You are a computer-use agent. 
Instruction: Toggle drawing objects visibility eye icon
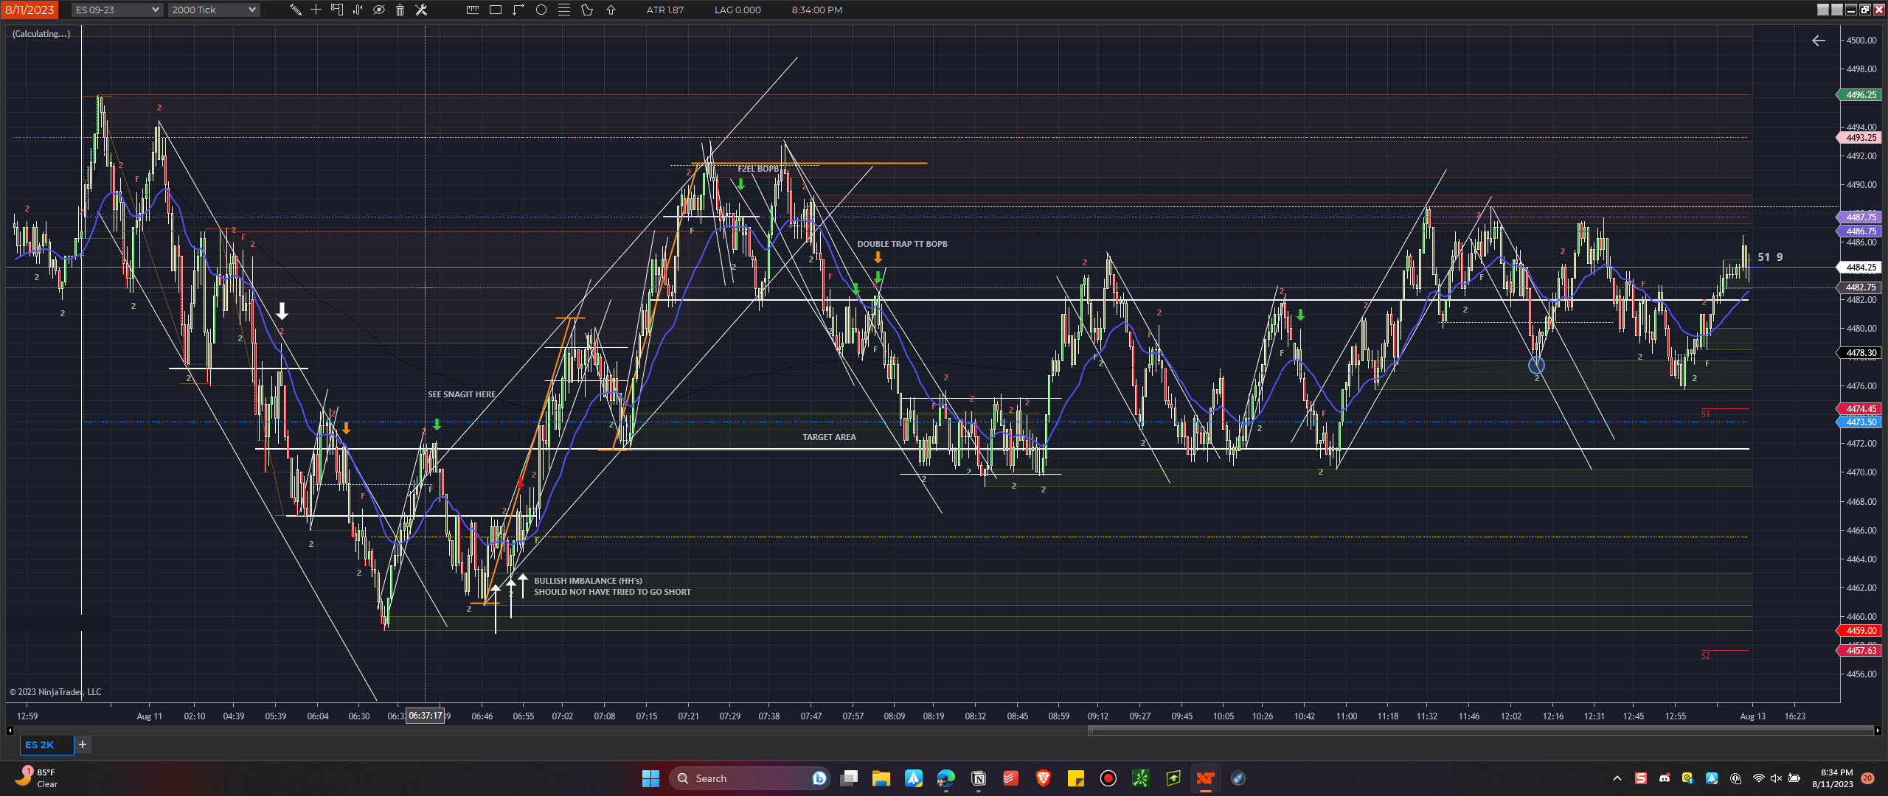379,10
